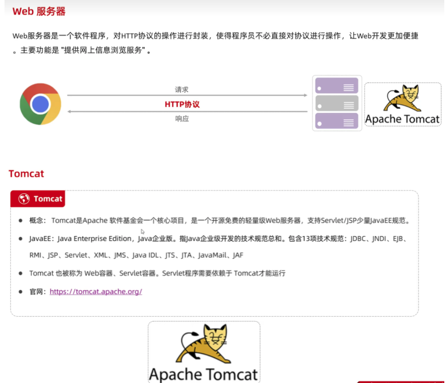Click the 'JavaEE: Java Enterprise Edition' text
447x383 pixels.
tap(80, 239)
